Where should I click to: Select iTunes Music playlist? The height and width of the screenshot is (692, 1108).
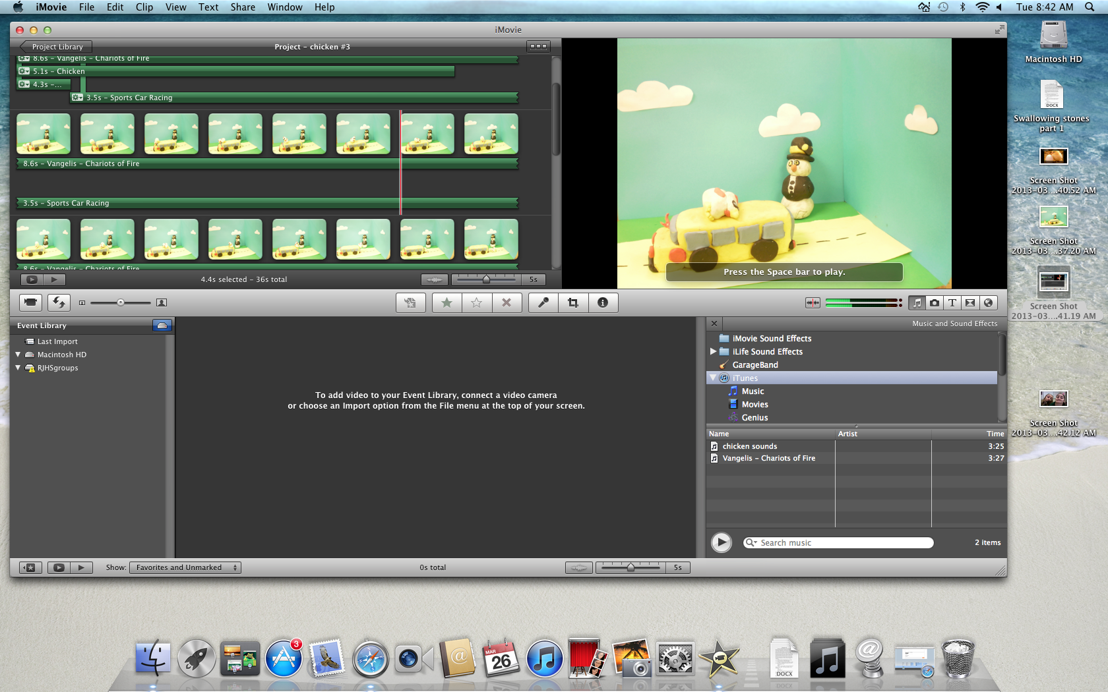coord(753,391)
